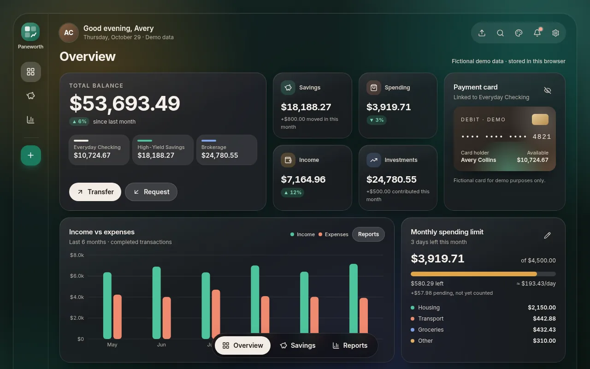Open the piggy bank savings sidebar icon
This screenshot has width=590, height=369.
(x=31, y=96)
